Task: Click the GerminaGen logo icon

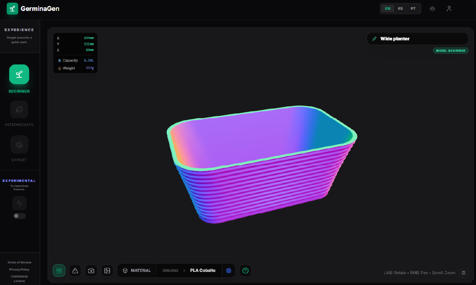Action: click(12, 8)
